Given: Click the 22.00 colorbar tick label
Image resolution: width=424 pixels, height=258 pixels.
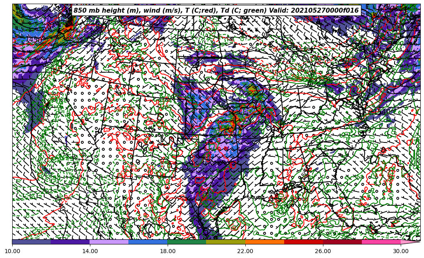Looking at the screenshot, I should point(245,251).
